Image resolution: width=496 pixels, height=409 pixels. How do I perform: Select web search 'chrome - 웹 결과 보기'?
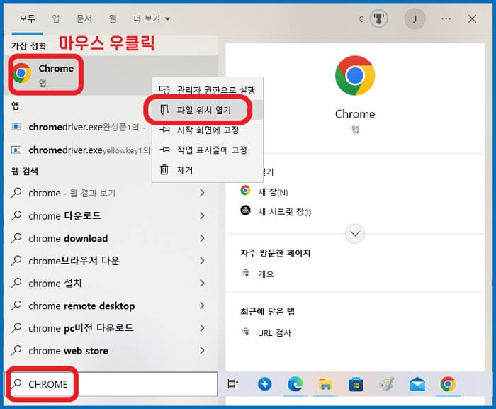(x=72, y=193)
